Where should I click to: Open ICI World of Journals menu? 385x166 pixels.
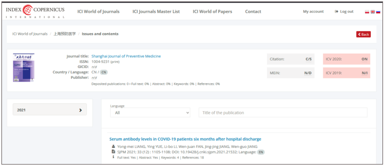[x=98, y=12]
